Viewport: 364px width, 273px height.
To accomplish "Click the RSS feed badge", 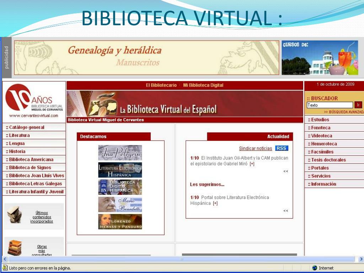I will (x=282, y=148).
